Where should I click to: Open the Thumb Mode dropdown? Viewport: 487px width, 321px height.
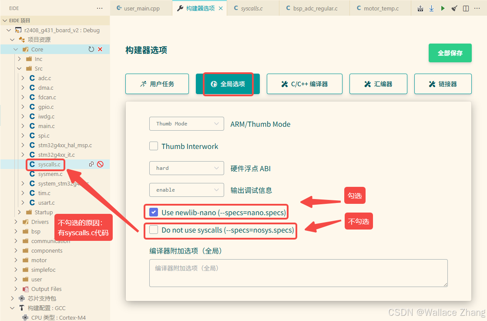point(187,124)
